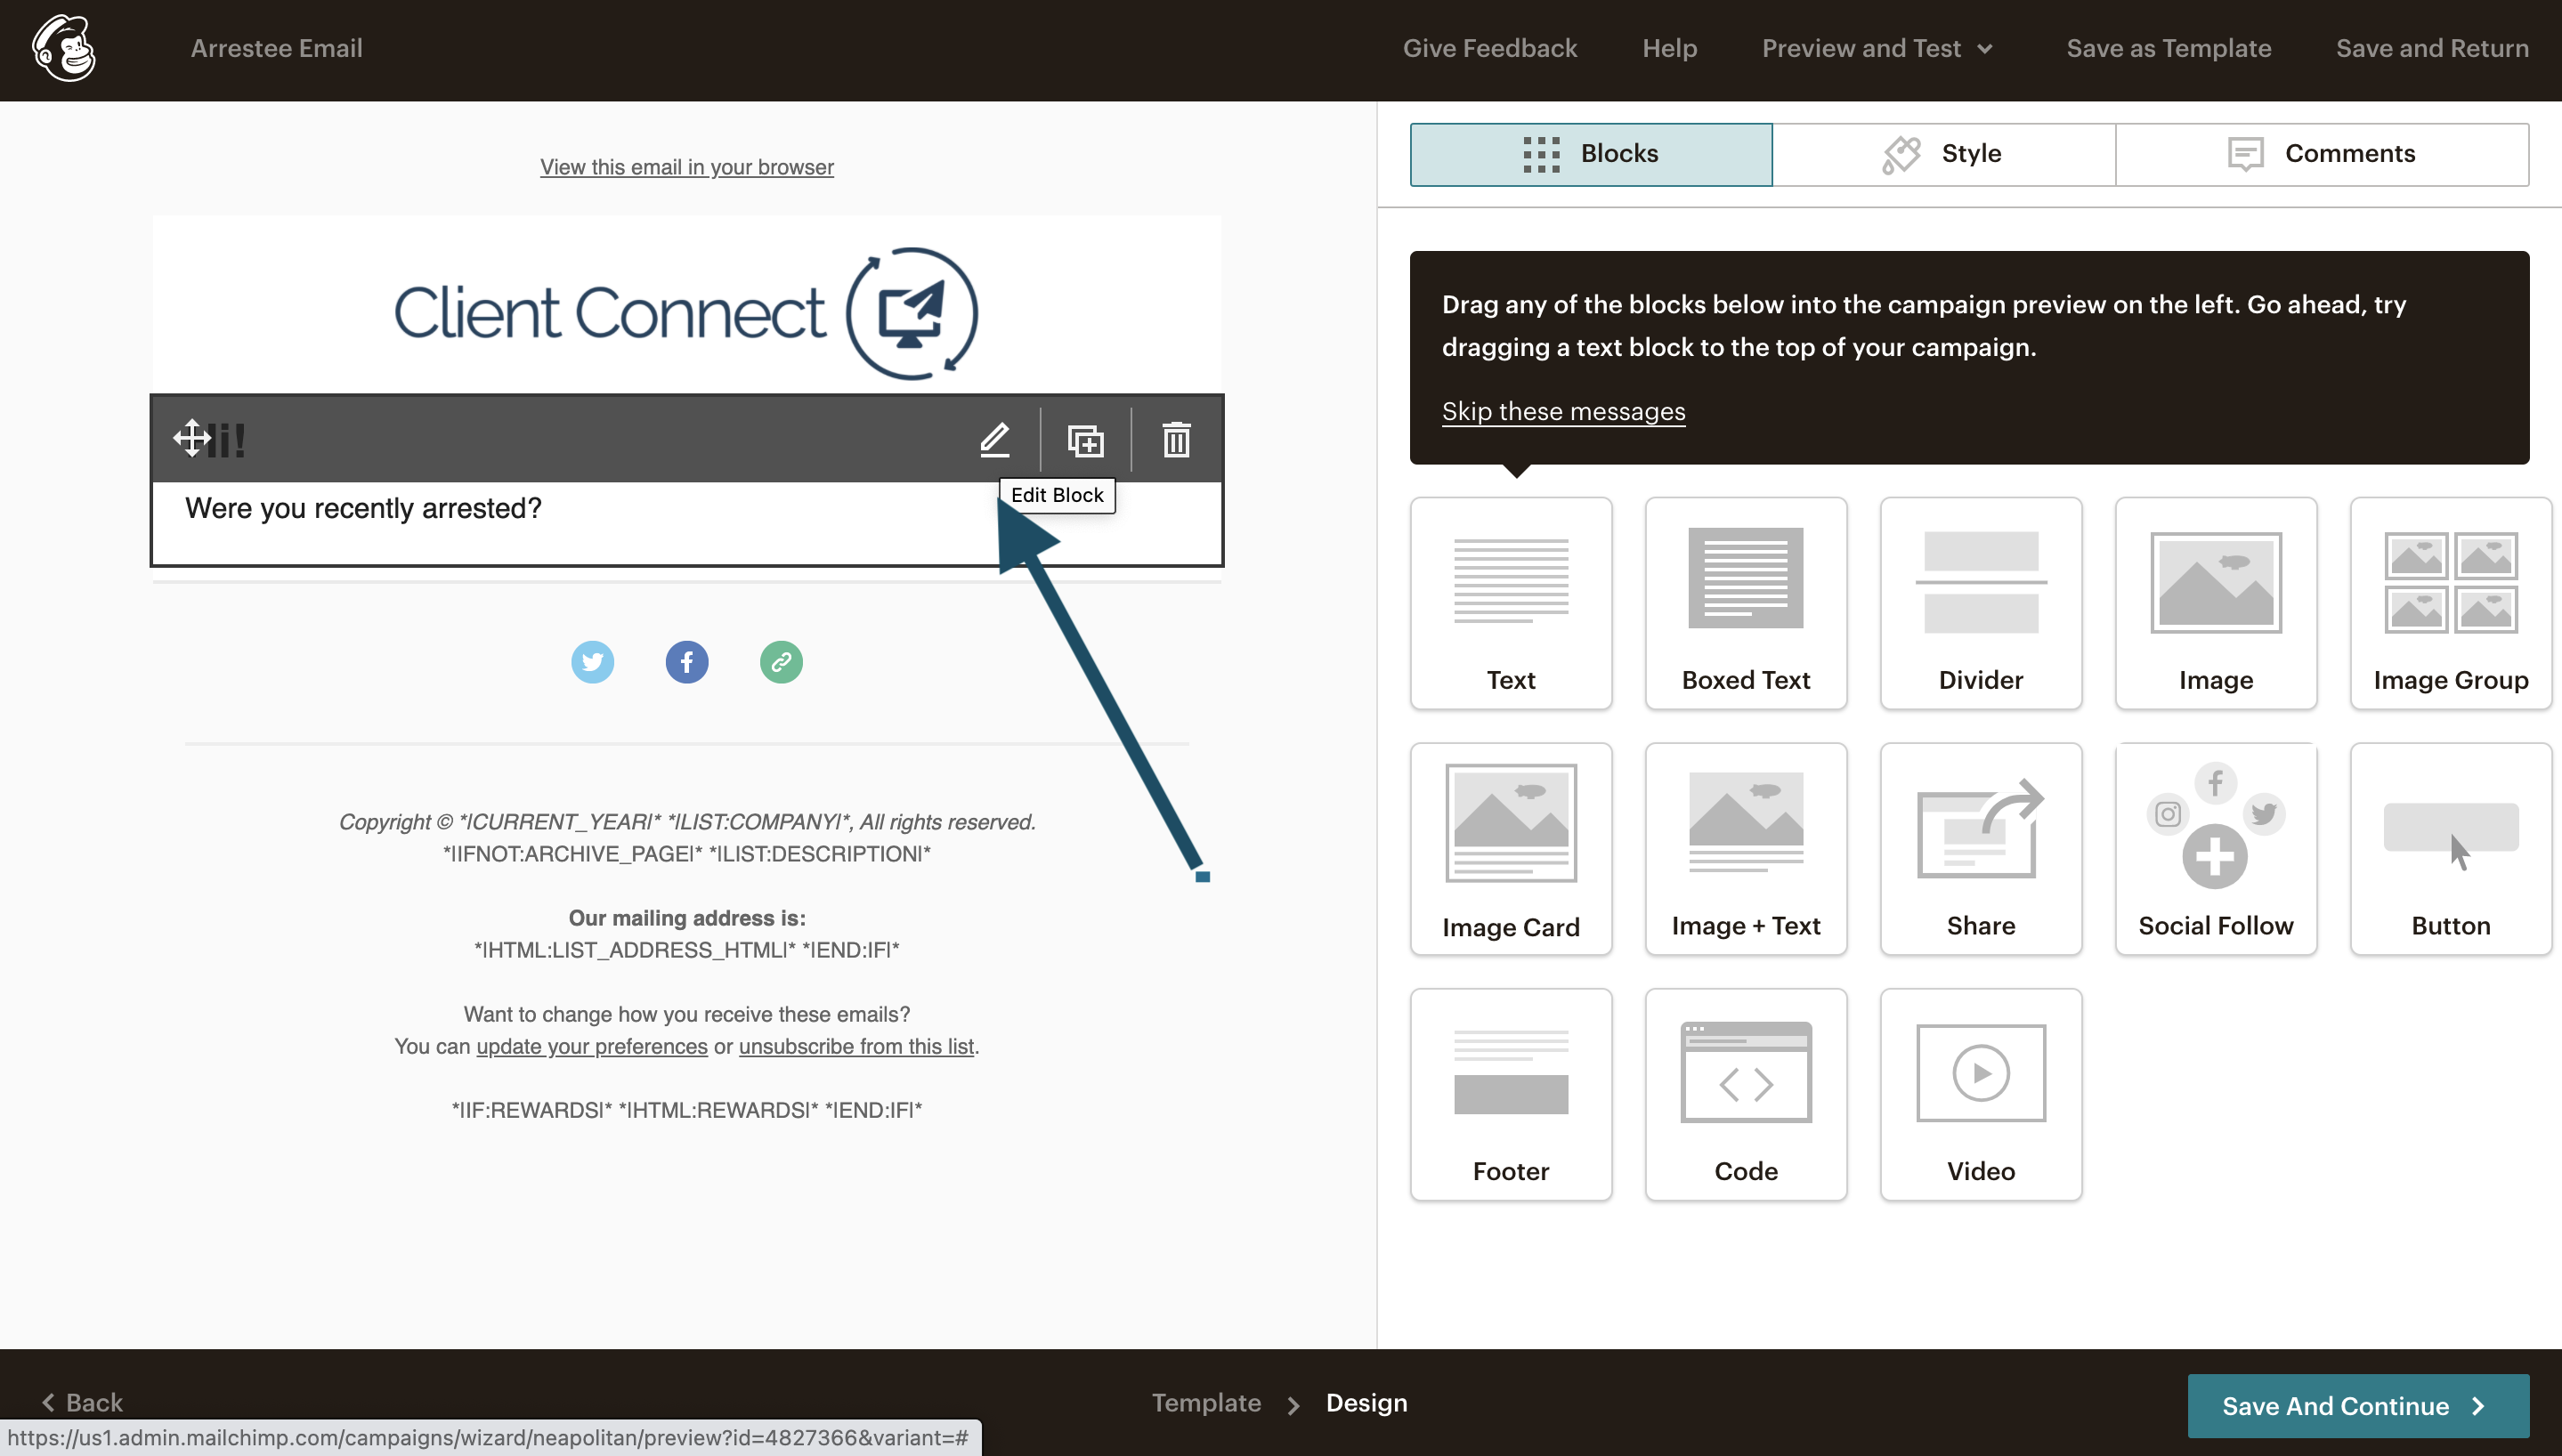The height and width of the screenshot is (1456, 2562).
Task: Click Give Feedback in top bar
Action: [1489, 48]
